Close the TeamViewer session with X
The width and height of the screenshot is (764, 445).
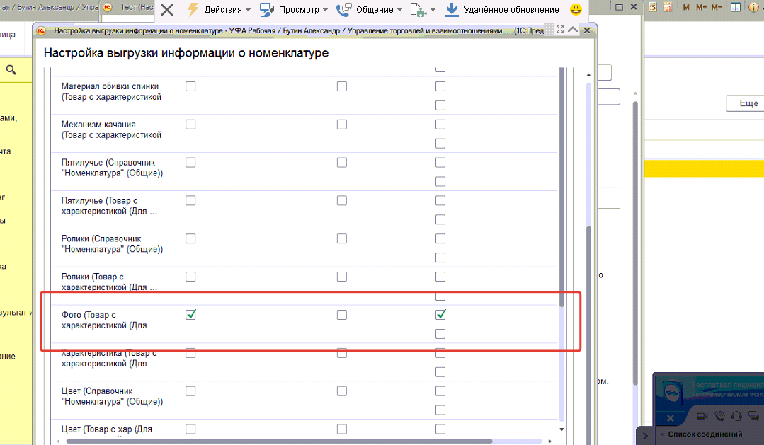click(670, 417)
